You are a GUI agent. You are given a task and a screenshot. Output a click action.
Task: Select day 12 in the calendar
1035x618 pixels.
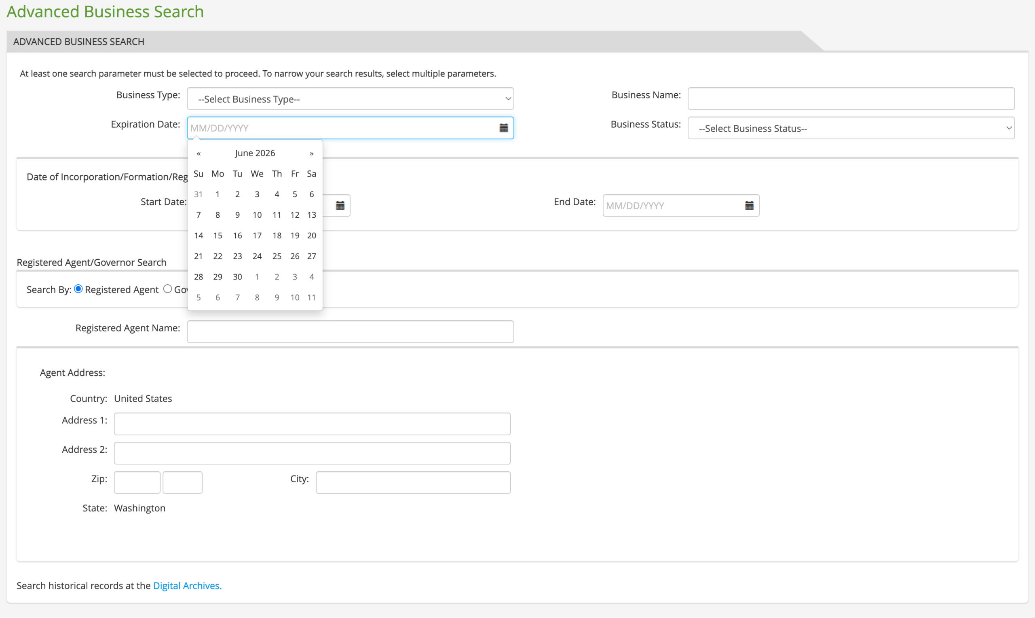click(x=295, y=215)
